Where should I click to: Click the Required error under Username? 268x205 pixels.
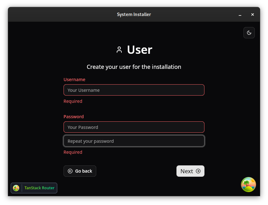(73, 101)
